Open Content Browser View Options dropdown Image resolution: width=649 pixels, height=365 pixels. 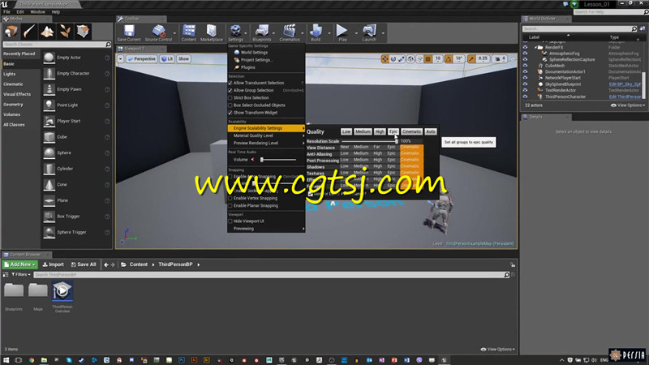(x=497, y=350)
